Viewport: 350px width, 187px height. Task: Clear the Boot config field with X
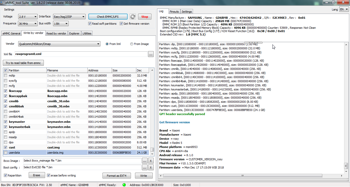(151, 167)
